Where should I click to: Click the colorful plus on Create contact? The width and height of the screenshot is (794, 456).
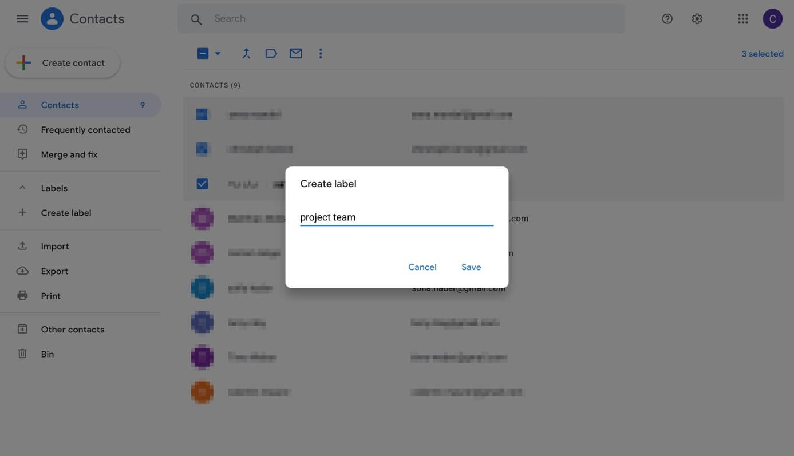(x=23, y=63)
